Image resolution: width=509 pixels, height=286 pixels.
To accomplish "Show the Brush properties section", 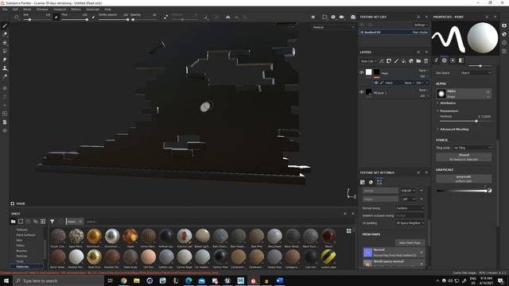I will coord(437,60).
